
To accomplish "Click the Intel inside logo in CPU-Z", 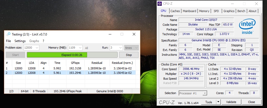I will coord(247,27).
